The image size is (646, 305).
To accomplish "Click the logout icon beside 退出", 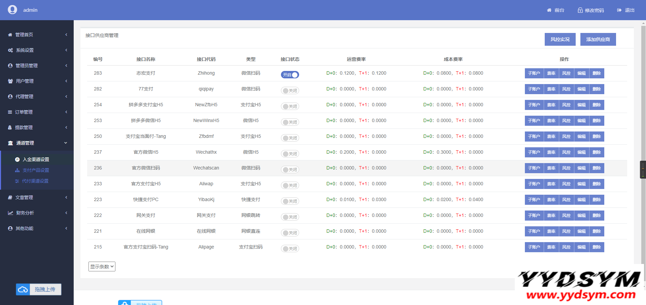I will [x=619, y=10].
